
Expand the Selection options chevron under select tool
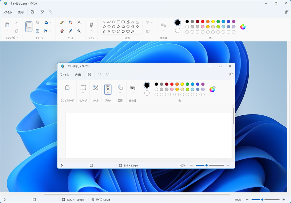click(29, 30)
